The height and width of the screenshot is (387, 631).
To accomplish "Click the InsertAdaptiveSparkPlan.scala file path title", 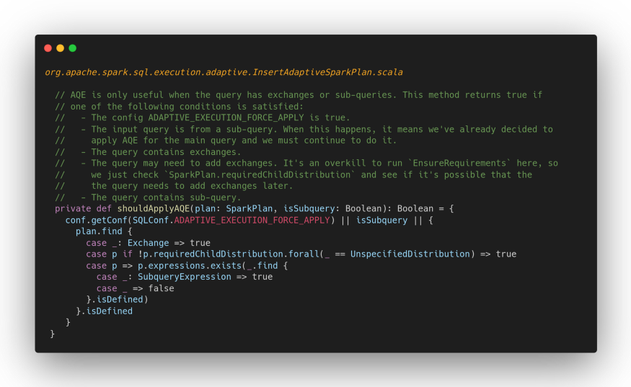I will [224, 72].
